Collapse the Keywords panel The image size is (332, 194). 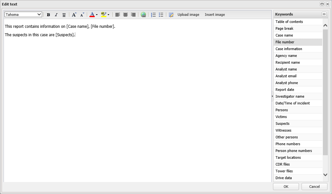324,14
